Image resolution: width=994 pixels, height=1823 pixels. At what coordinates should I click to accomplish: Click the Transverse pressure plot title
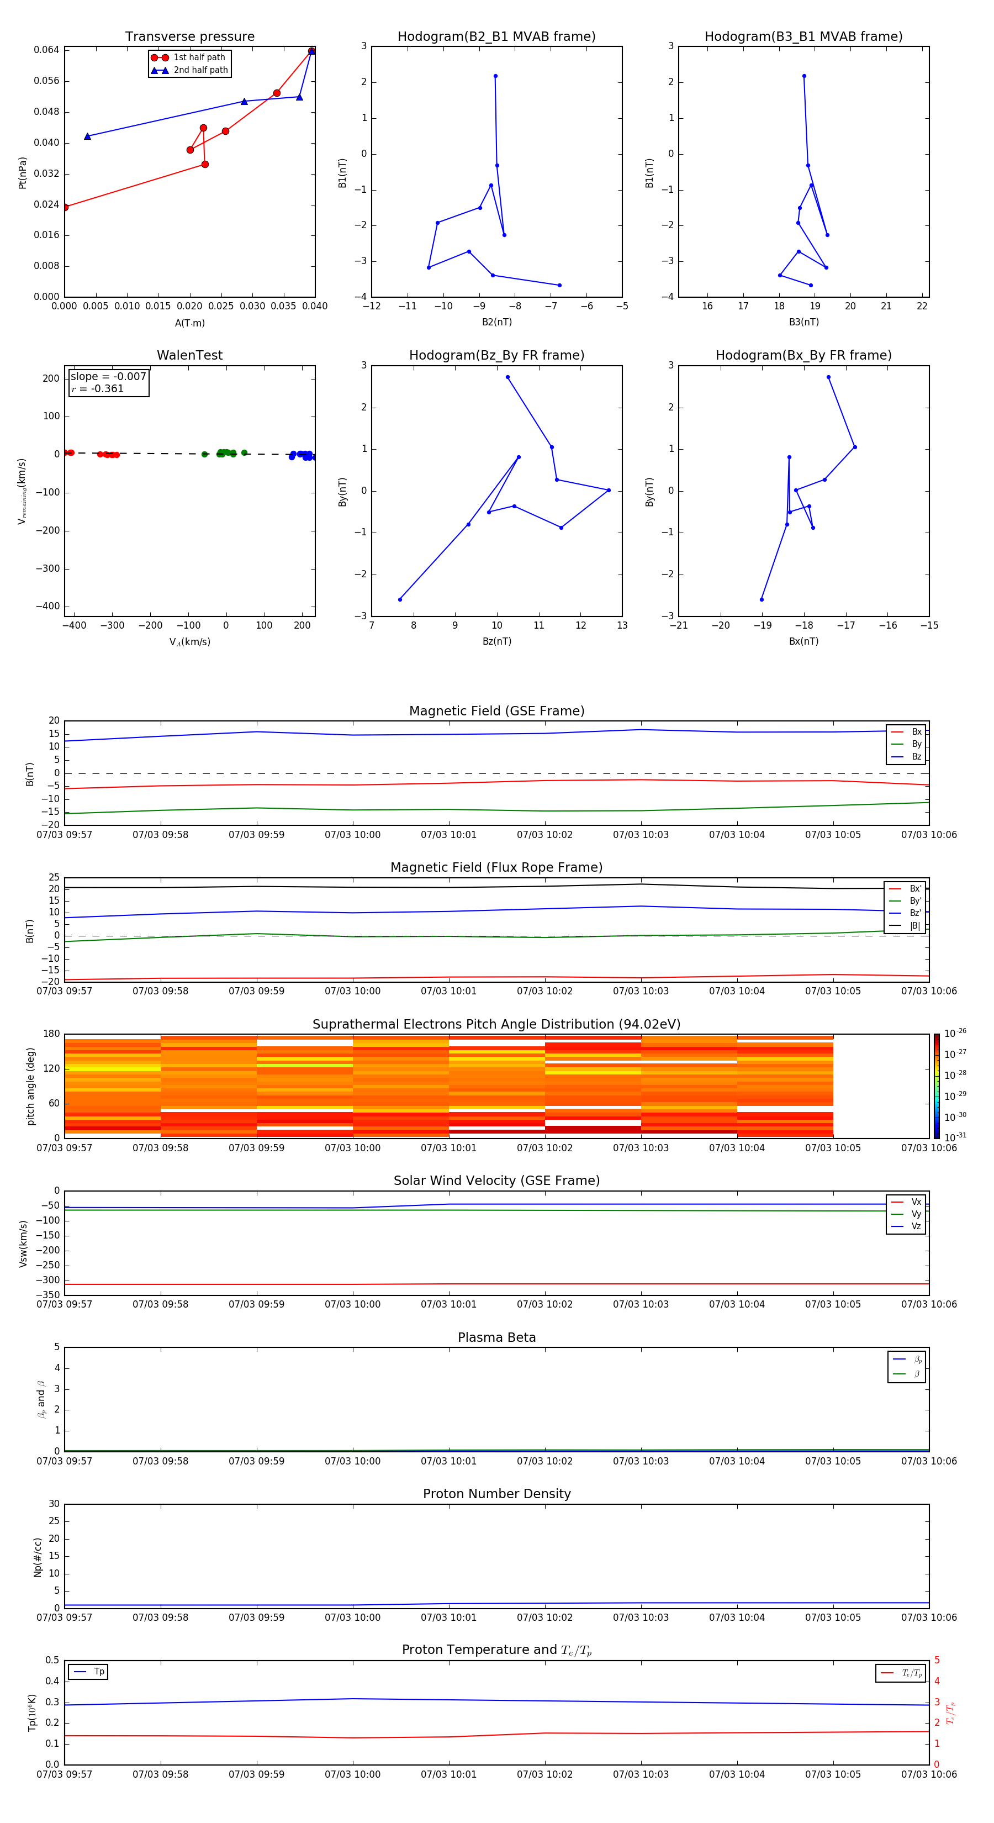click(189, 36)
